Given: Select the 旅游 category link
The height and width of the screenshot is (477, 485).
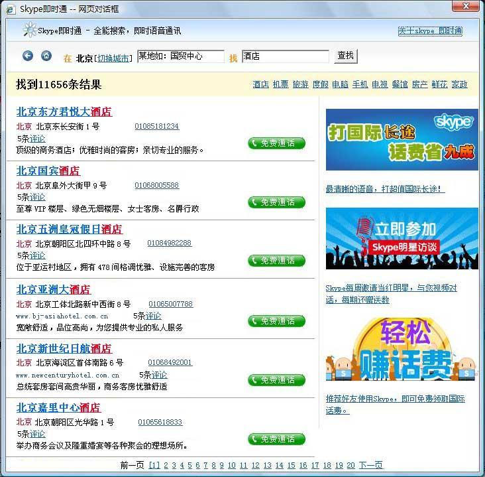Looking at the screenshot, I should (301, 84).
